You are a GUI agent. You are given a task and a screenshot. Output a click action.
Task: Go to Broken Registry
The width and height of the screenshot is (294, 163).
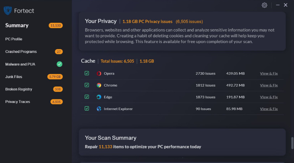pos(19,89)
